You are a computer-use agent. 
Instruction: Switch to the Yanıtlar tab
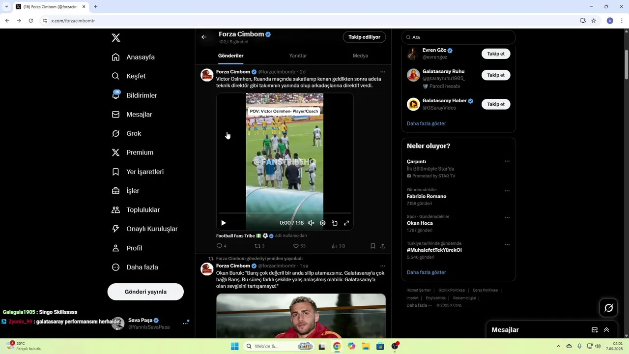[298, 56]
